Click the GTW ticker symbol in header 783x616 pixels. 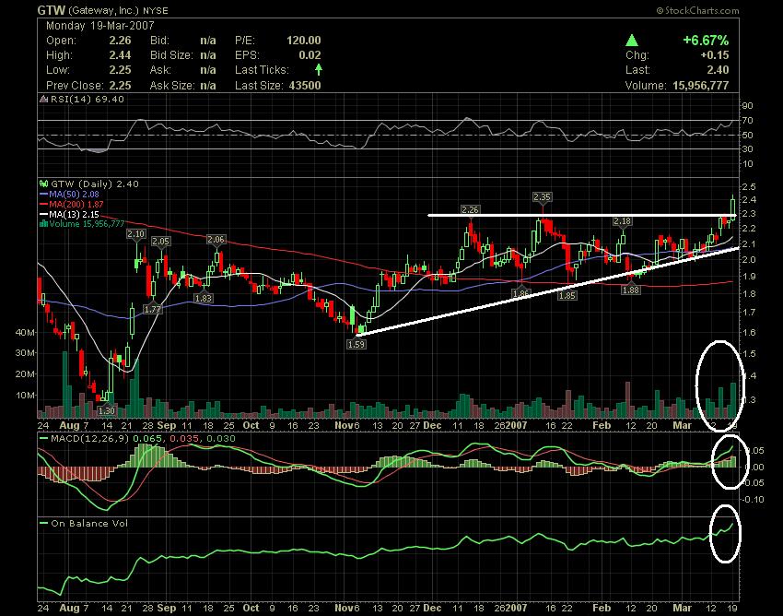pos(52,10)
